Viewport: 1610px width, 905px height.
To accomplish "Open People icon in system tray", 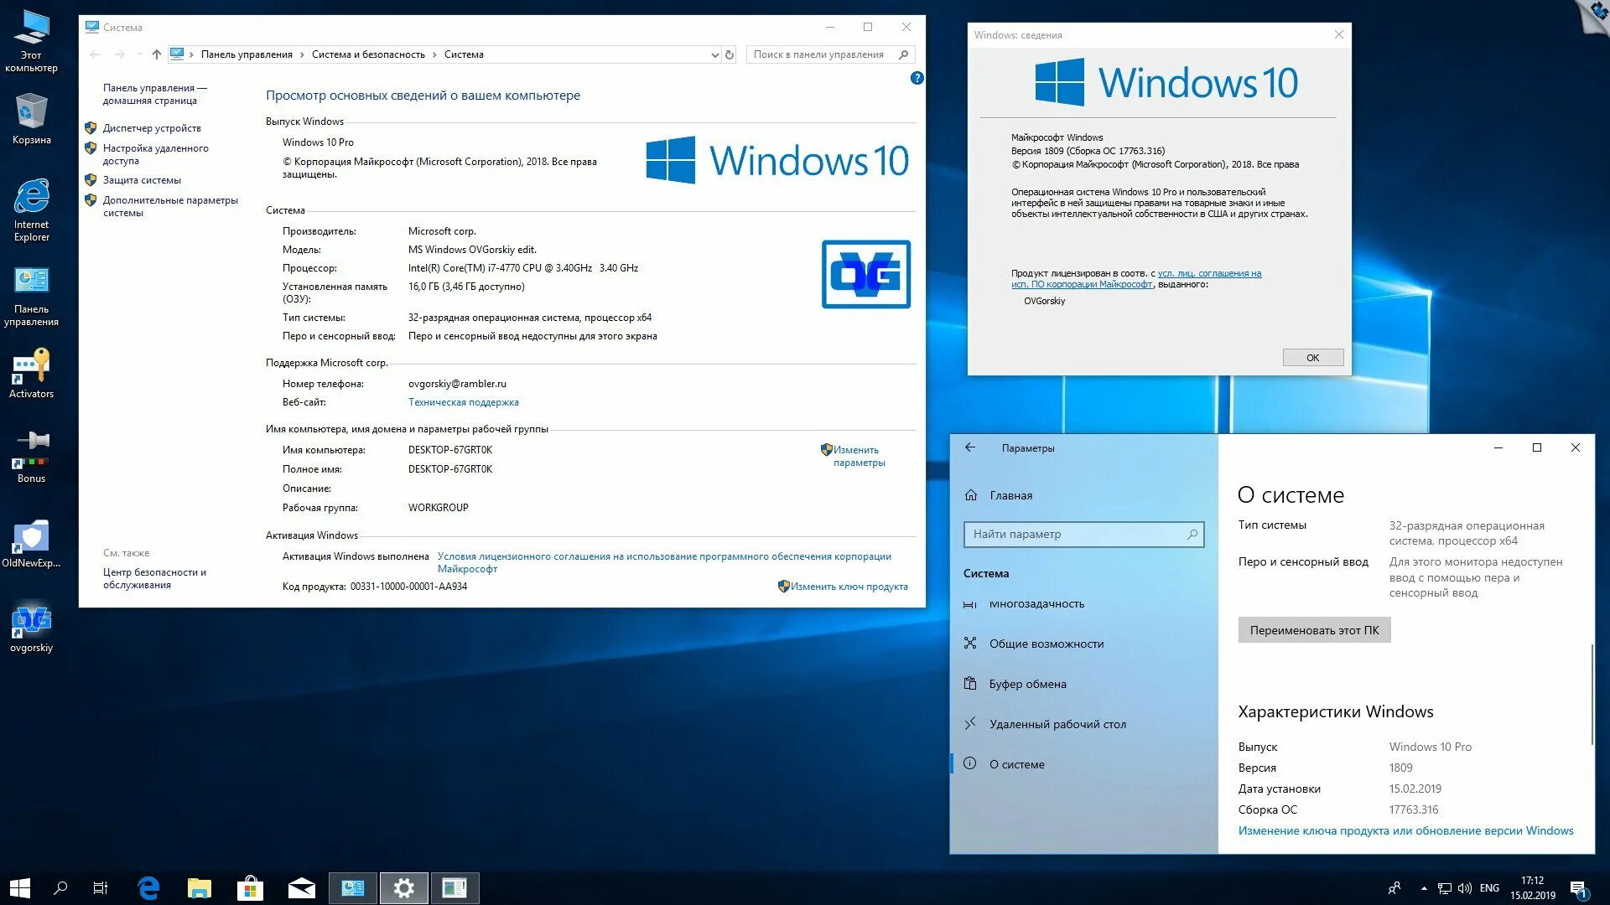I will [1394, 888].
